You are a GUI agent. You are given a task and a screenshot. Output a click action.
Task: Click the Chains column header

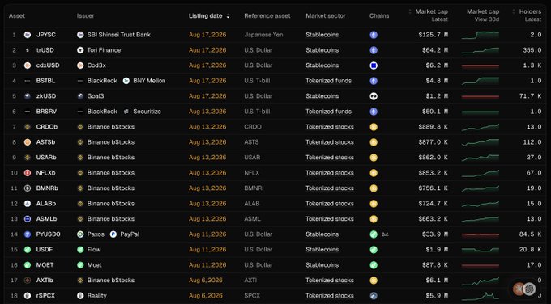pos(379,16)
